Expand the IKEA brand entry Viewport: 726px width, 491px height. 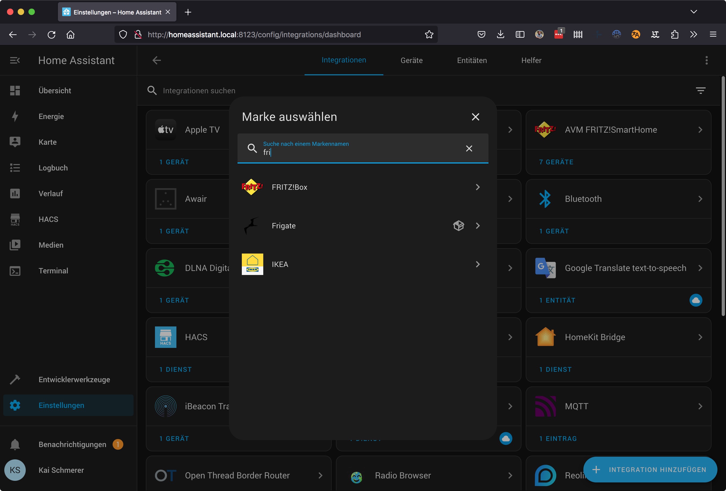(x=477, y=264)
